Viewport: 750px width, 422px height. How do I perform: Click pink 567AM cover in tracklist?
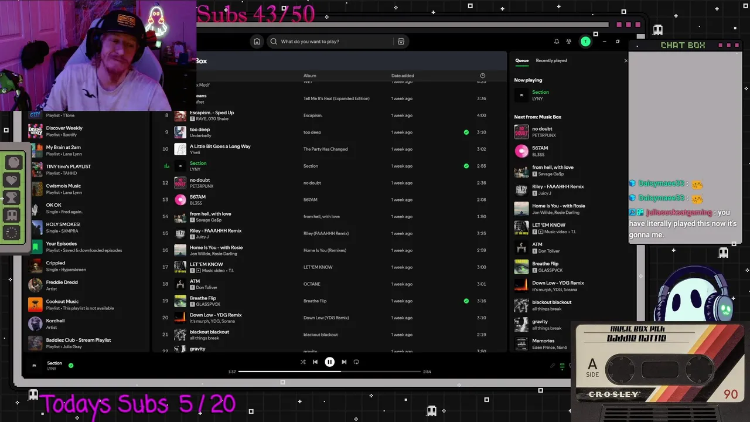180,200
